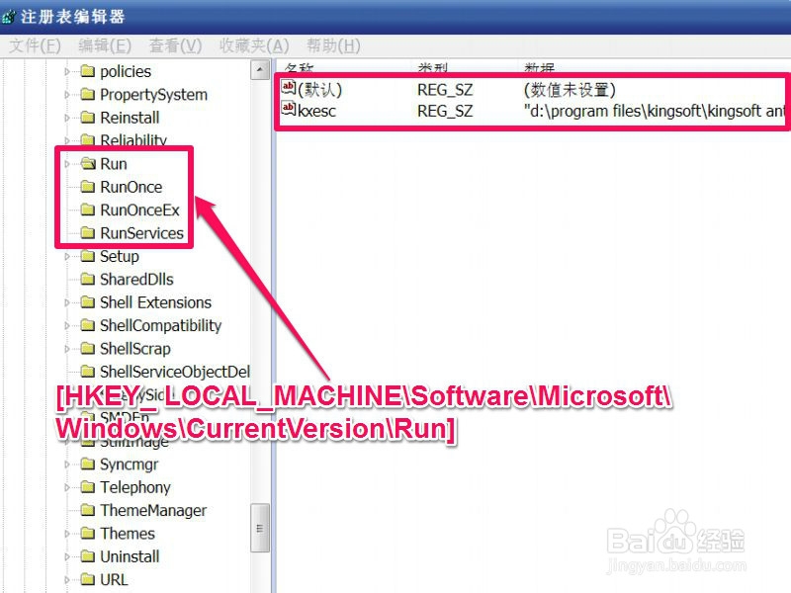Open the 帮助(H) menu
791x593 pixels.
coord(333,45)
